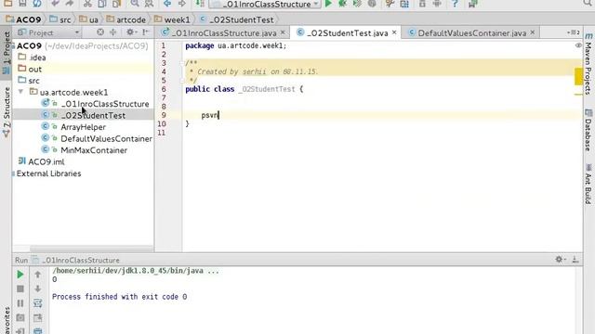Click the Project tree horizontal scrollbar
Screen dimensions: 595x334
click(x=91, y=249)
